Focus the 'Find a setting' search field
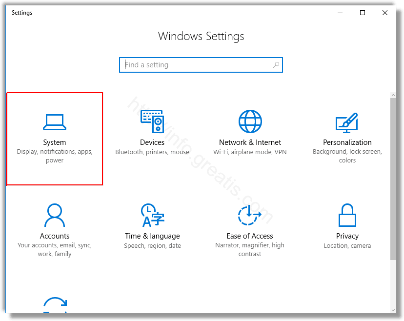 195,65
